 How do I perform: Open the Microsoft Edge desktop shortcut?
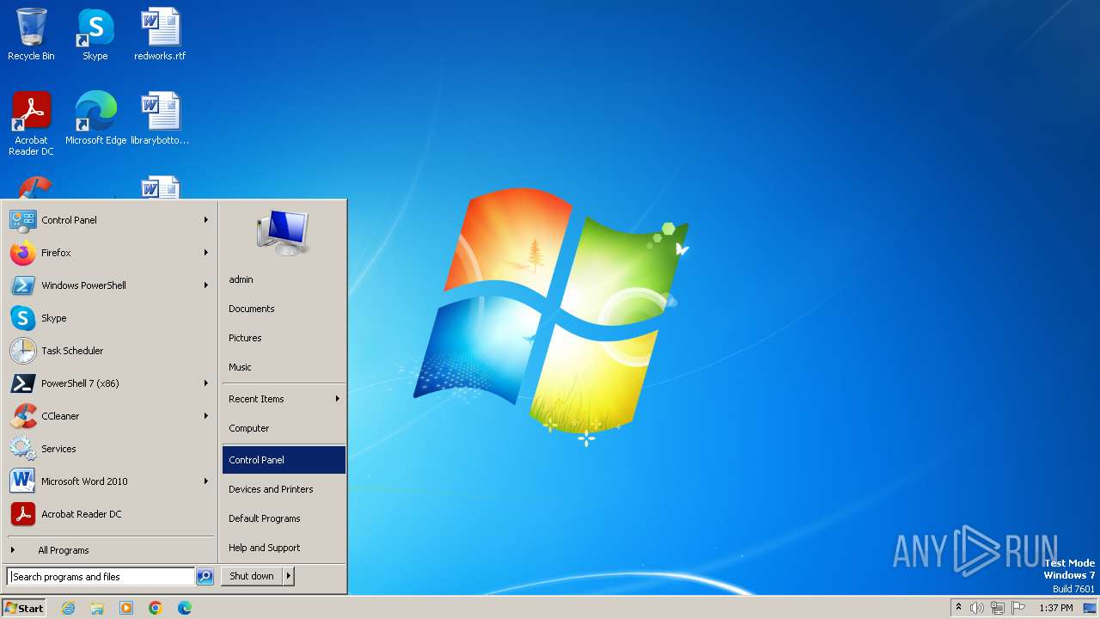click(95, 118)
